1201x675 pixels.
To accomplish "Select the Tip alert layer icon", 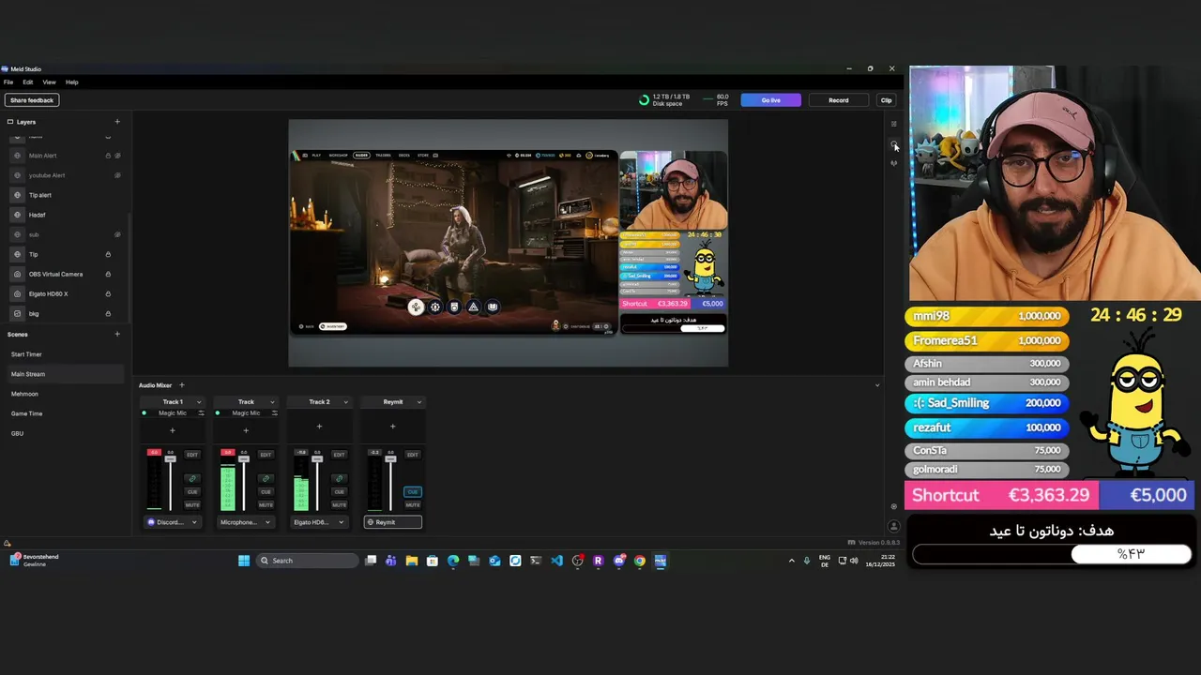I will pos(17,195).
